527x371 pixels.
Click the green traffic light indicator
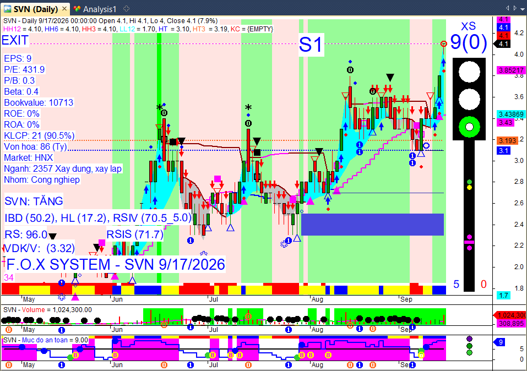tap(469, 127)
